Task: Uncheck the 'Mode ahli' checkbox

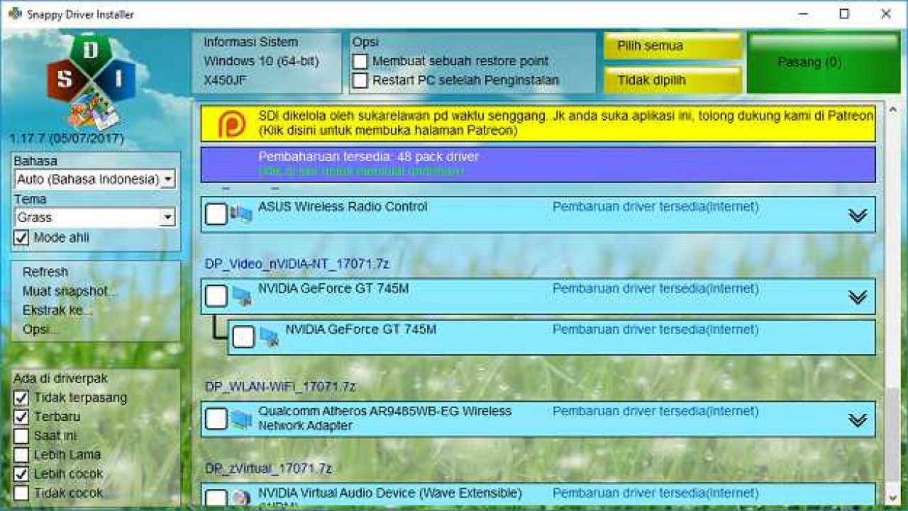Action: 21,238
